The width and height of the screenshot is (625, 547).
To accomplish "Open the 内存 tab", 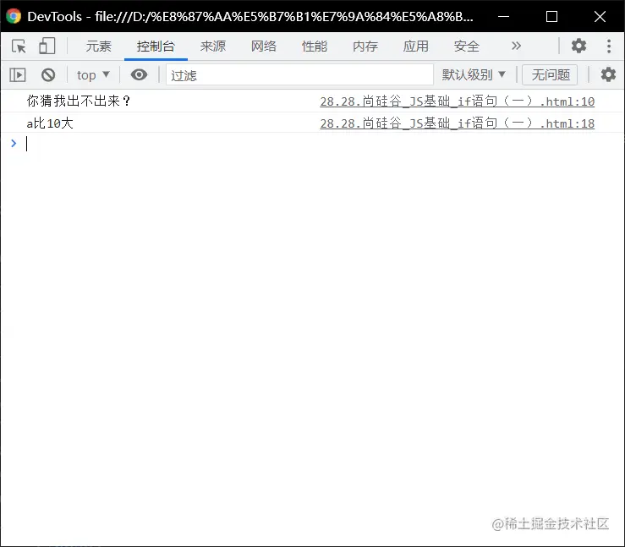I will [365, 46].
